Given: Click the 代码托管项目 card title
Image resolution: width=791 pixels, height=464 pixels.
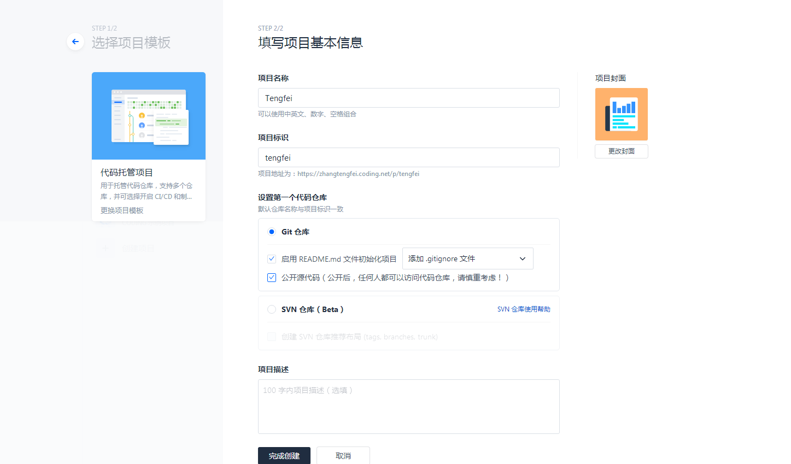Looking at the screenshot, I should click(127, 173).
